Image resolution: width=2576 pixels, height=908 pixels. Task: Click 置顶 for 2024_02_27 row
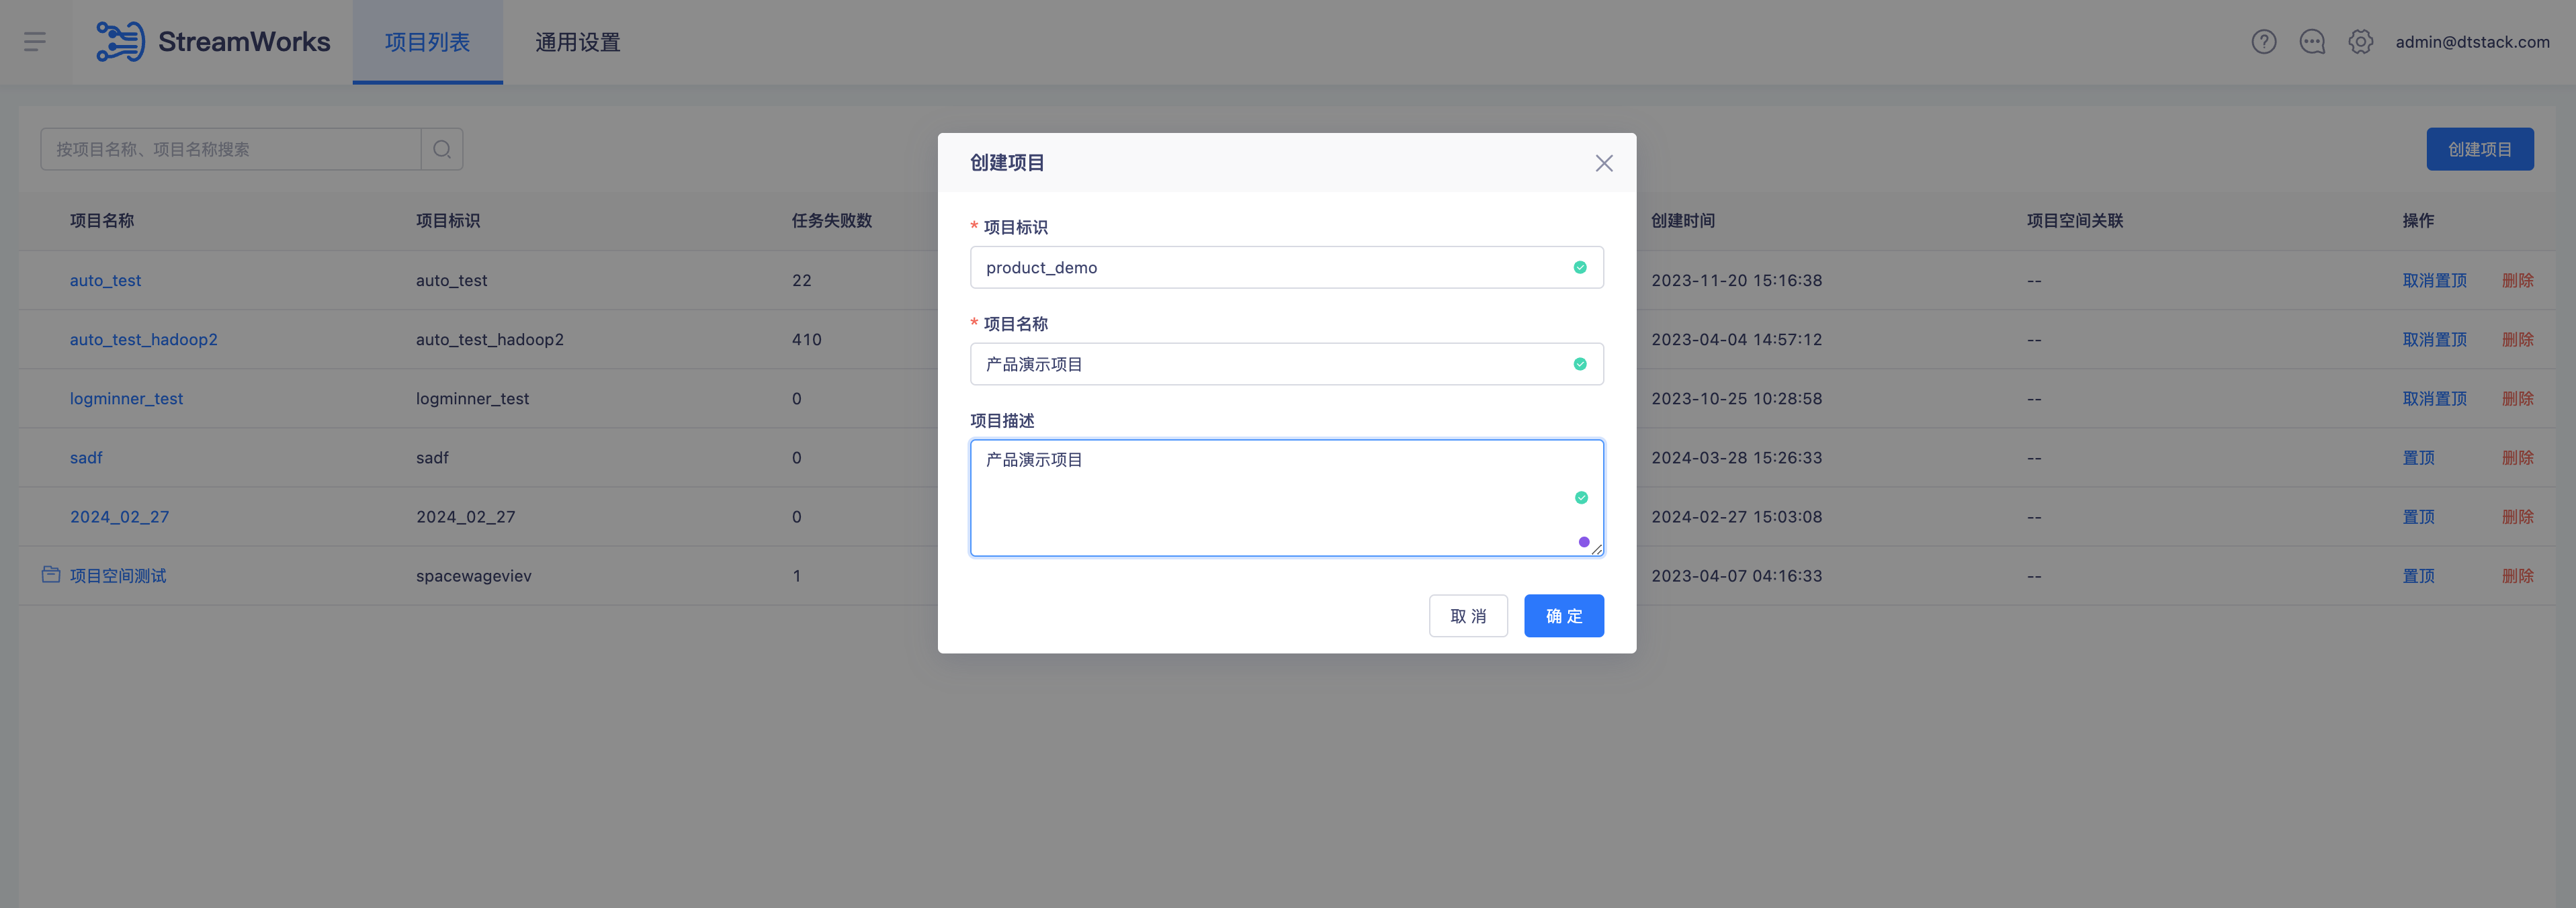pyautogui.click(x=2418, y=516)
